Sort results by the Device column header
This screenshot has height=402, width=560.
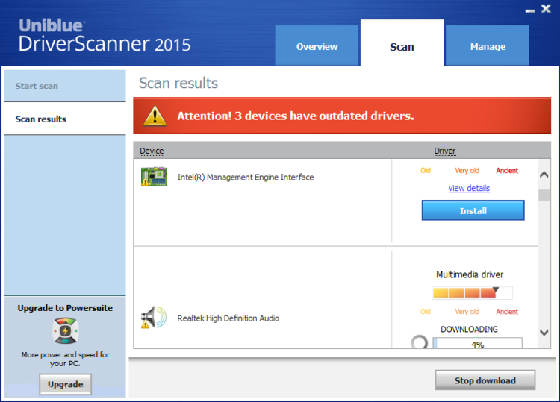tap(152, 151)
